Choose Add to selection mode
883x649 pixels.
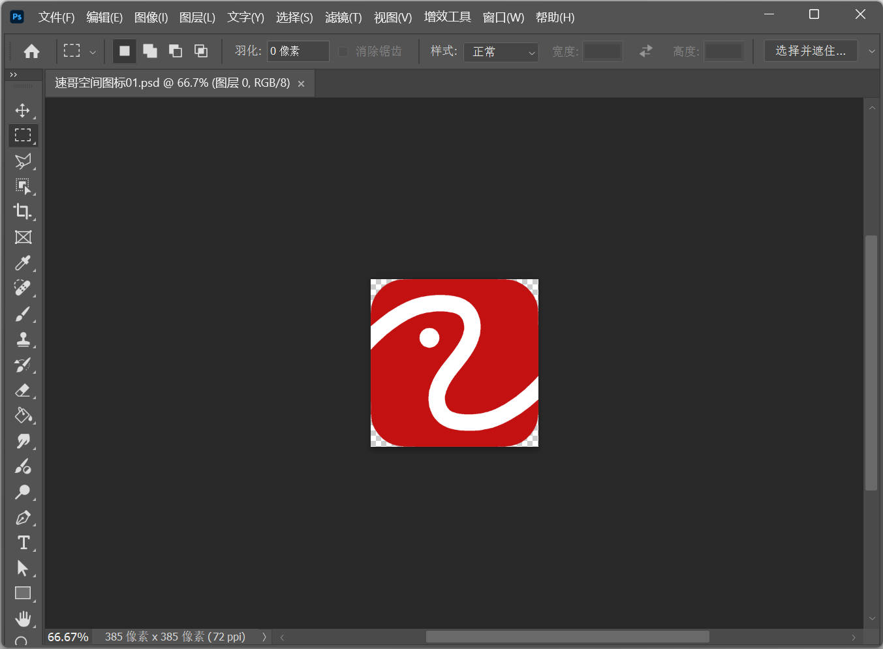(150, 51)
